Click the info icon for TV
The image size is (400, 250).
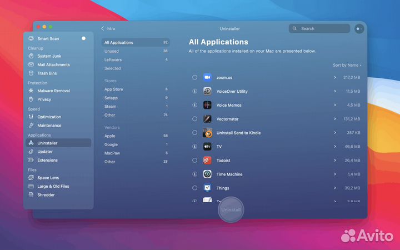tap(194, 147)
